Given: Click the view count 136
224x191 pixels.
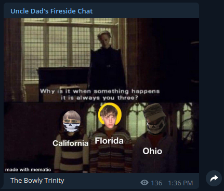Looking at the screenshot, I should (x=156, y=183).
